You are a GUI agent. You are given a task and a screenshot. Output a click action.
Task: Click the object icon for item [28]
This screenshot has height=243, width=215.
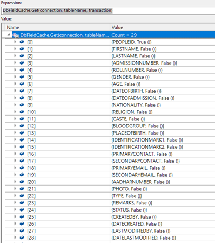pyautogui.click(x=22, y=238)
